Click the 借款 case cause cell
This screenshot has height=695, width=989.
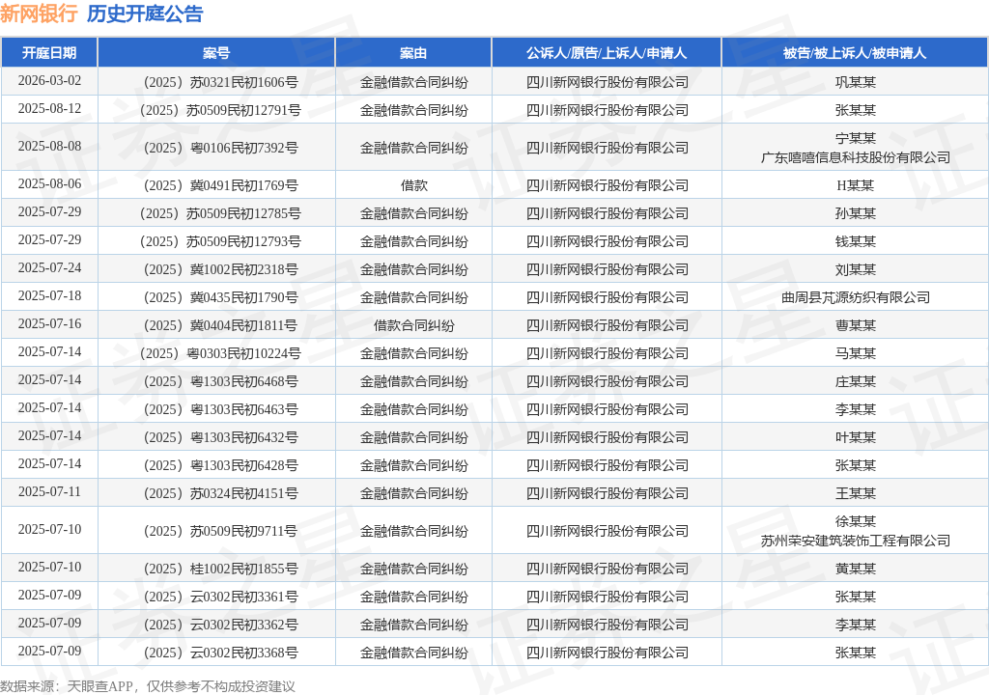(x=413, y=185)
